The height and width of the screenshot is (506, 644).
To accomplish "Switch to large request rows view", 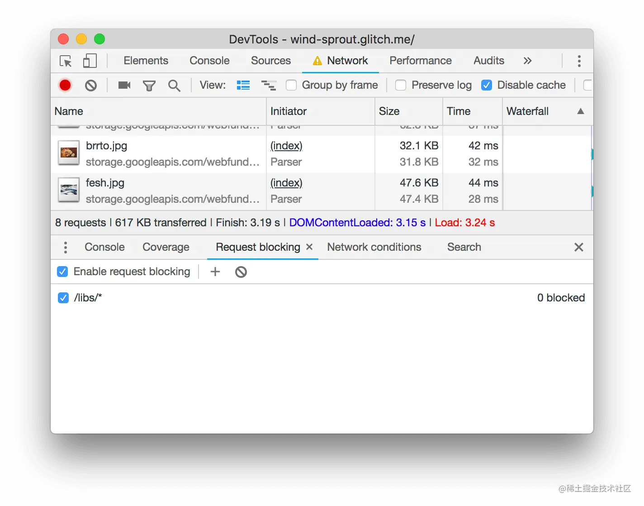I will click(x=243, y=85).
